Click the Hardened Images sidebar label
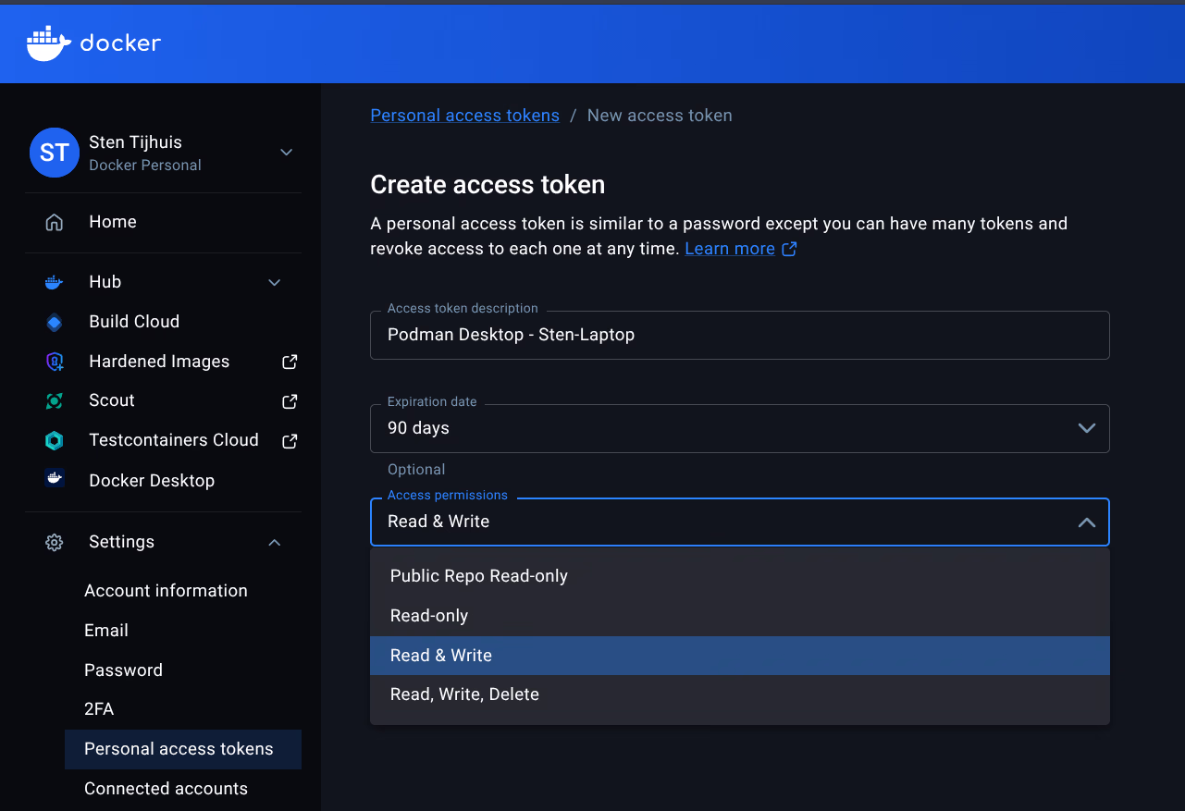This screenshot has height=811, width=1185. [x=159, y=362]
